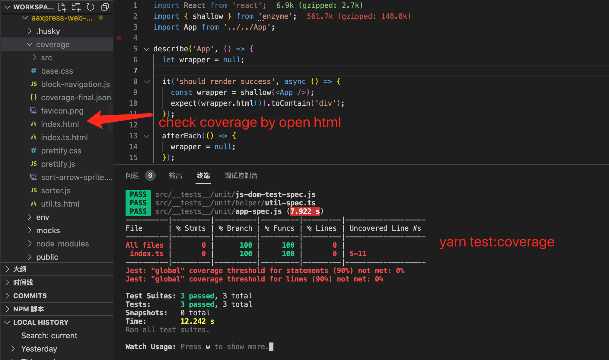
Task: Open index.html coverage report
Action: [x=60, y=124]
